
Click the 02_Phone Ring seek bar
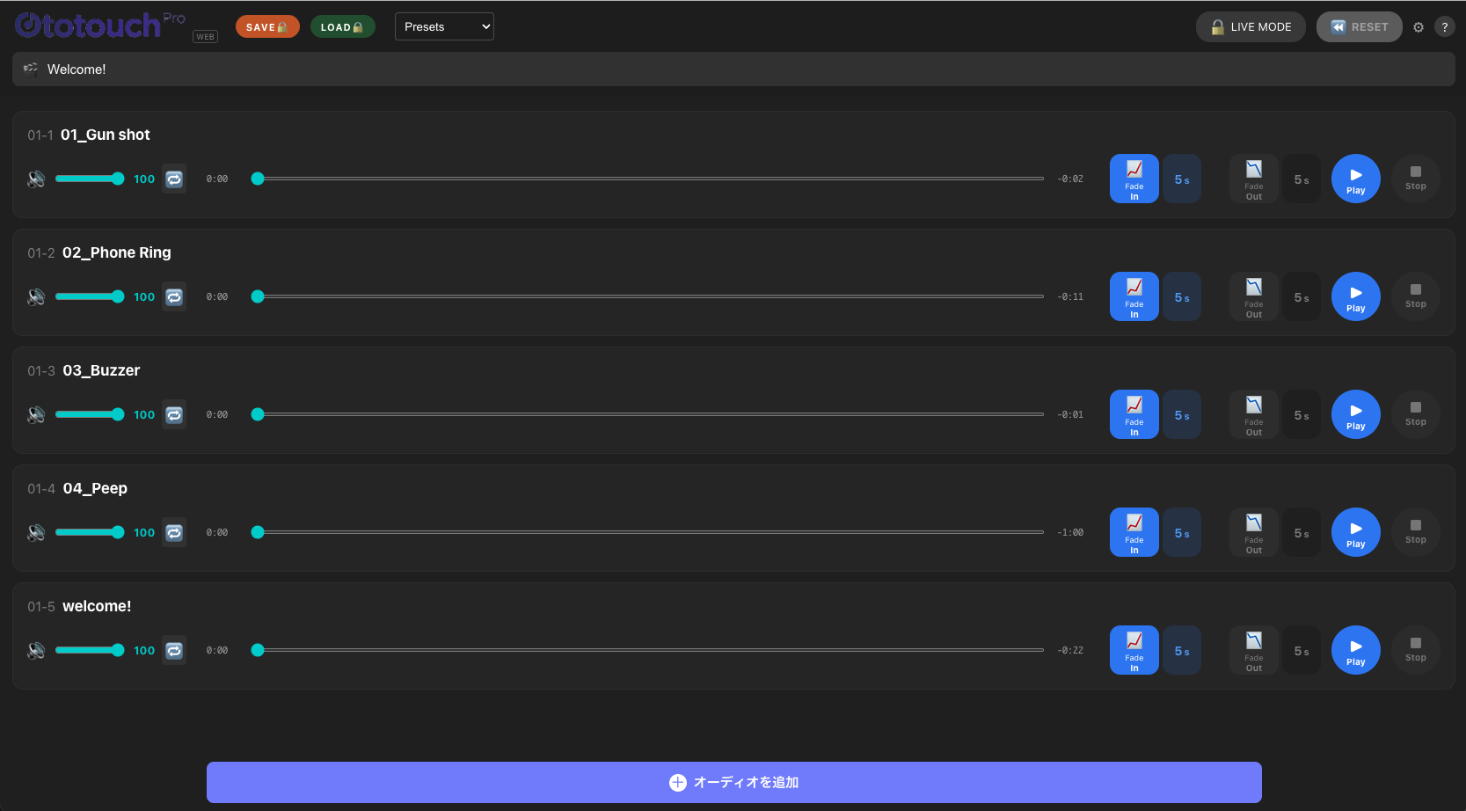(x=647, y=296)
